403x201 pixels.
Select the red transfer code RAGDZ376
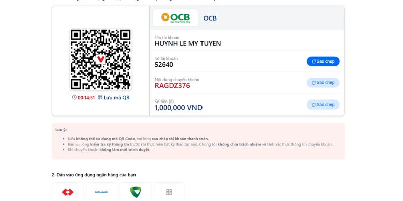172,86
